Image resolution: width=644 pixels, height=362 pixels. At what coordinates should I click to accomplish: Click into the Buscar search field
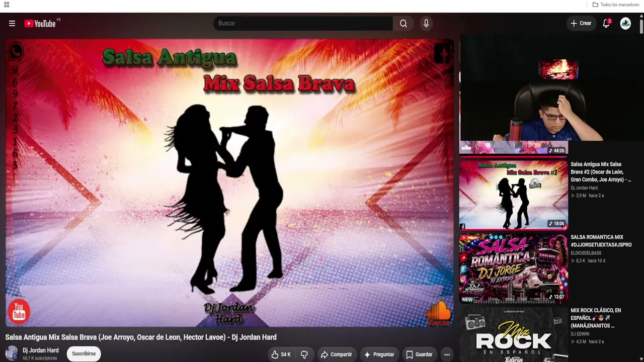pyautogui.click(x=303, y=23)
